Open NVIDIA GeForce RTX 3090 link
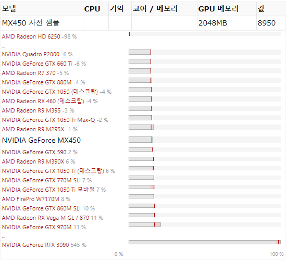Screen dimensions: 287x262 point(35,245)
